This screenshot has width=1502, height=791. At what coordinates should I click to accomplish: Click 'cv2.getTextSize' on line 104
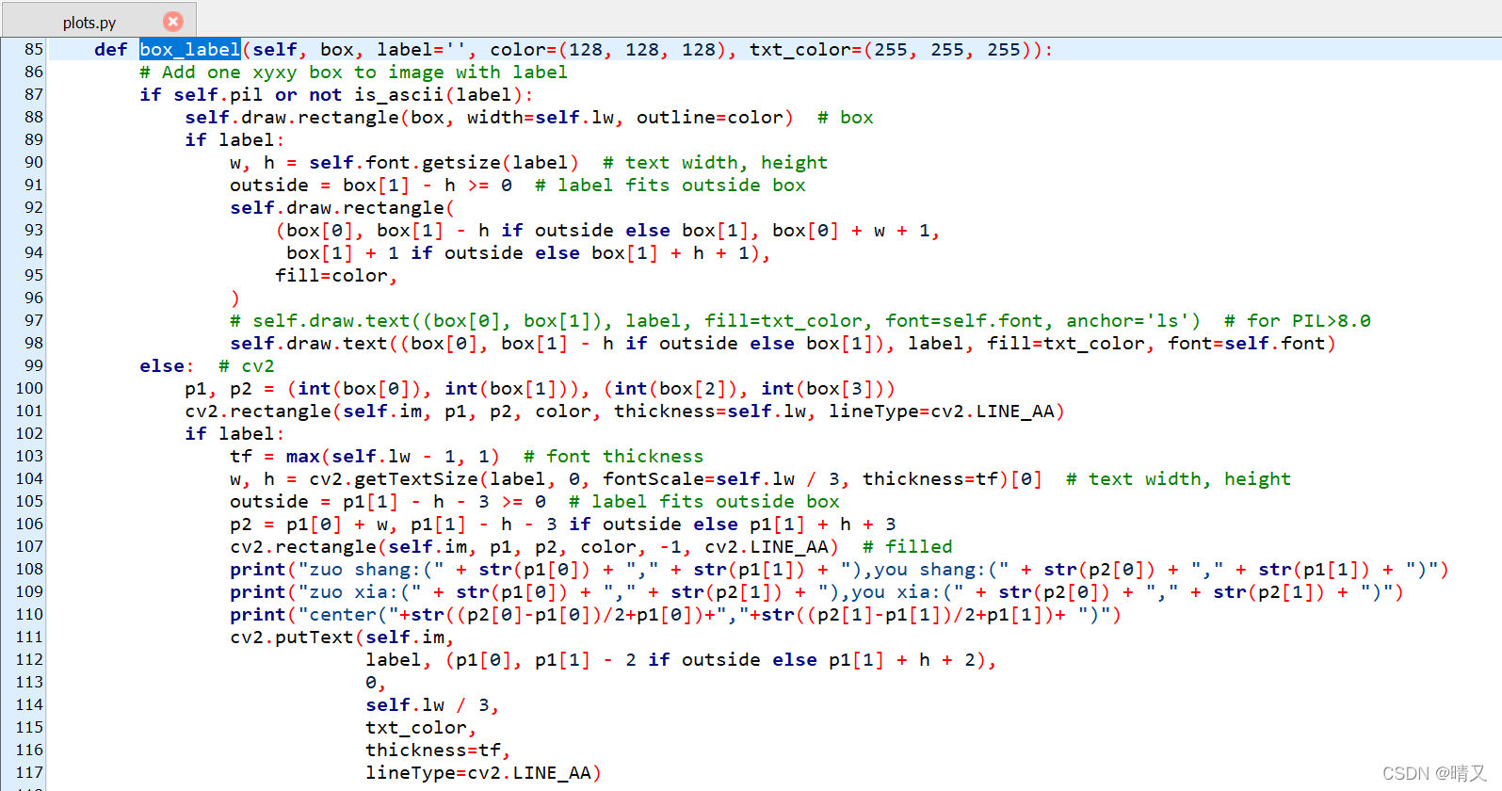(x=394, y=479)
